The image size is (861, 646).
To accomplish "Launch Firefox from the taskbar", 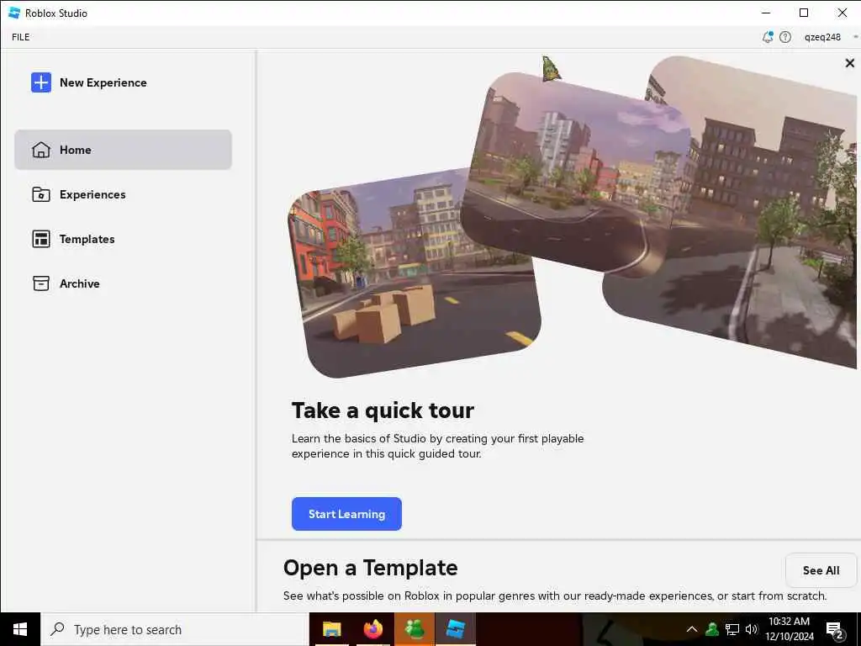I will pyautogui.click(x=373, y=629).
